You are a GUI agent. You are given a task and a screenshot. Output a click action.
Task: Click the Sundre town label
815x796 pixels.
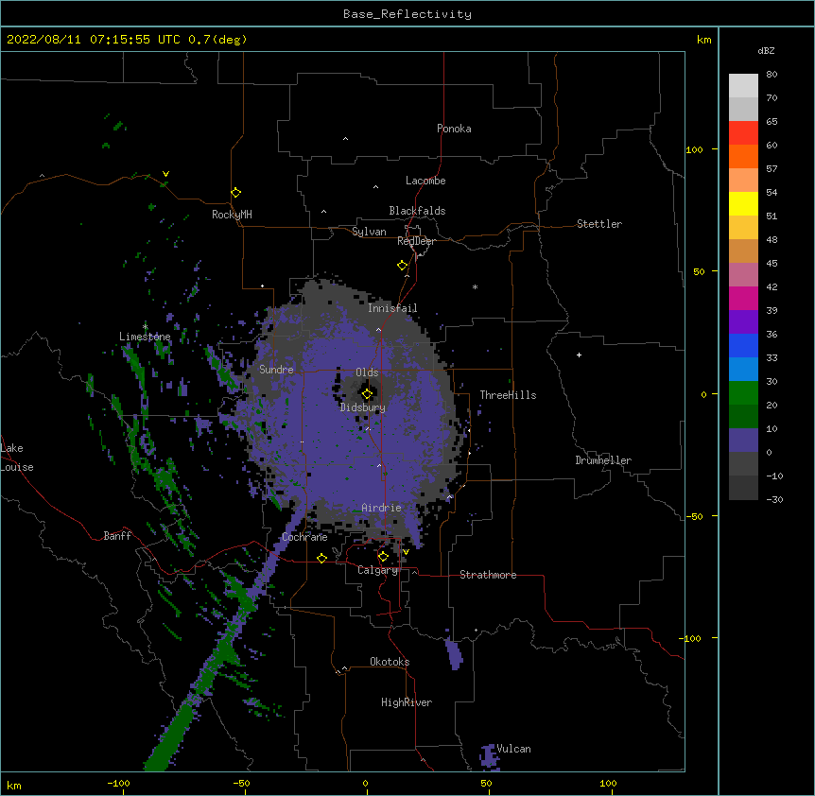pyautogui.click(x=276, y=370)
